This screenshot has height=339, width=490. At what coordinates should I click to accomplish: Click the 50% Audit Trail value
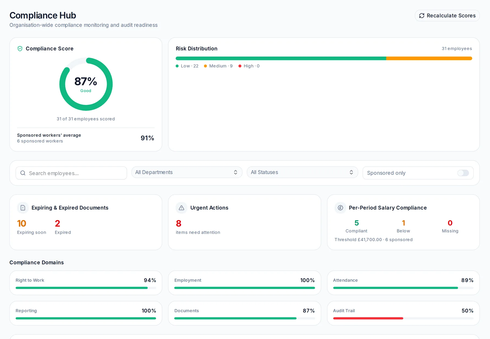(467, 311)
